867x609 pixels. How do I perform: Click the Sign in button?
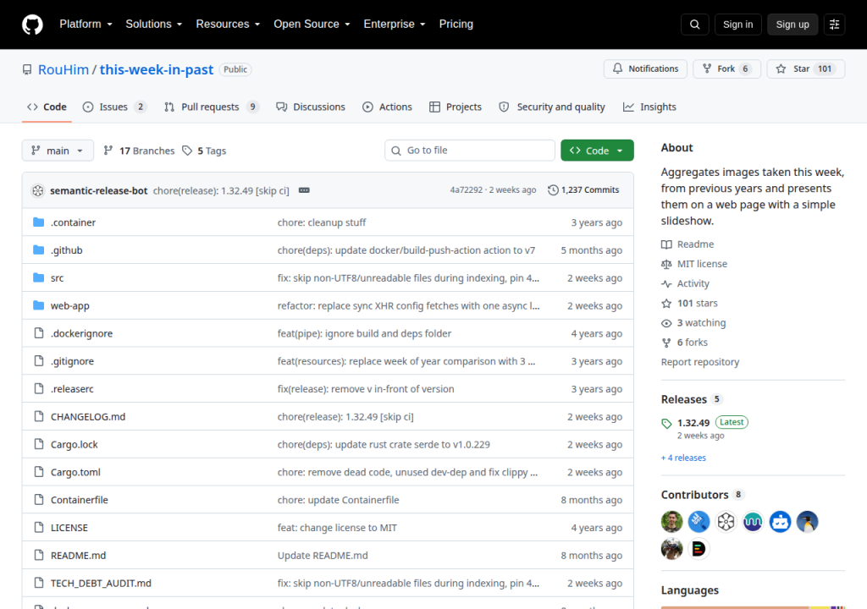pyautogui.click(x=737, y=25)
